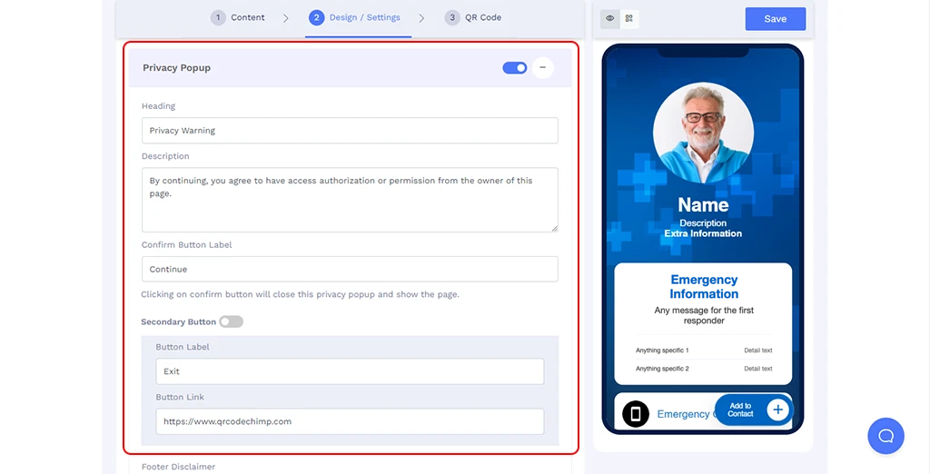Disable the Privacy Popup toggle
Image resolution: width=930 pixels, height=474 pixels.
[x=515, y=67]
